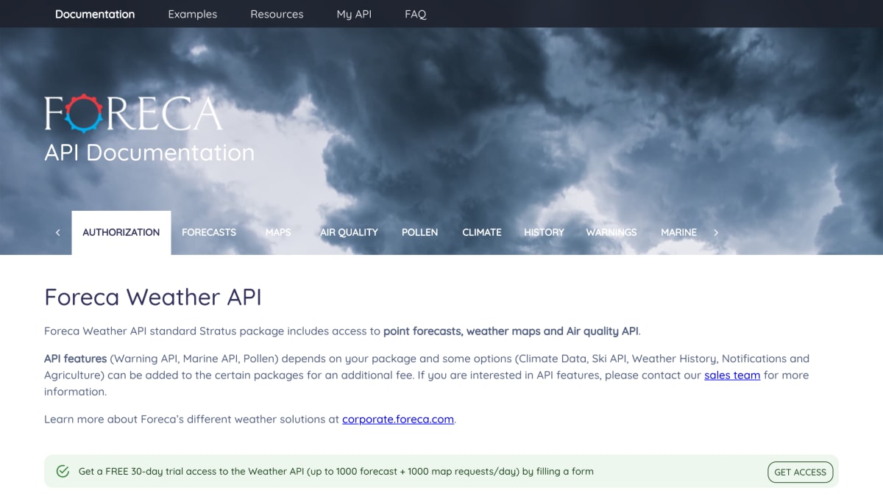Click the bold 'API features' text

(76, 359)
